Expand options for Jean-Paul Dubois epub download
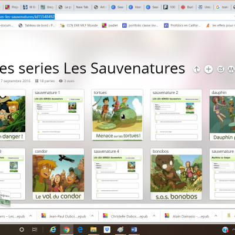The image size is (235, 235). 92,216
